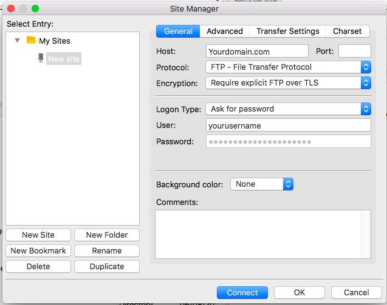Screen dimensions: 387x305
Task: Click the Password field
Action: (x=288, y=141)
